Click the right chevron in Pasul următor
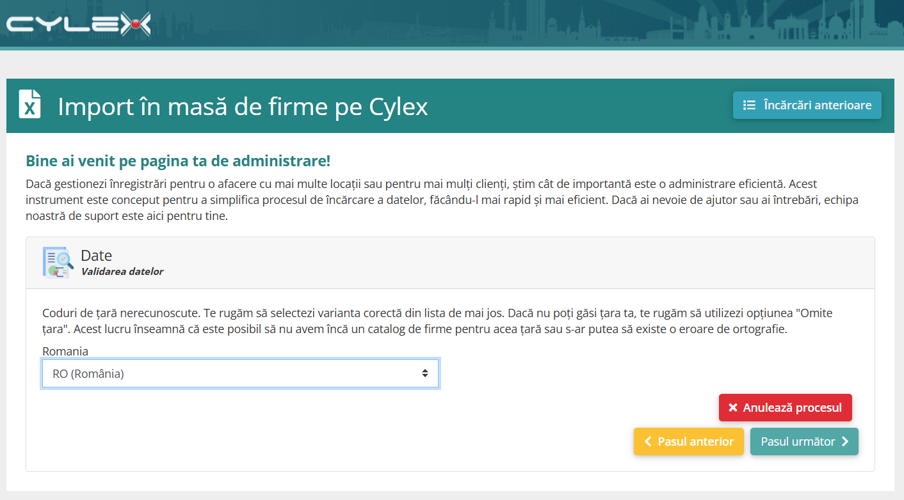Screen dimensions: 904x500 coord(845,442)
